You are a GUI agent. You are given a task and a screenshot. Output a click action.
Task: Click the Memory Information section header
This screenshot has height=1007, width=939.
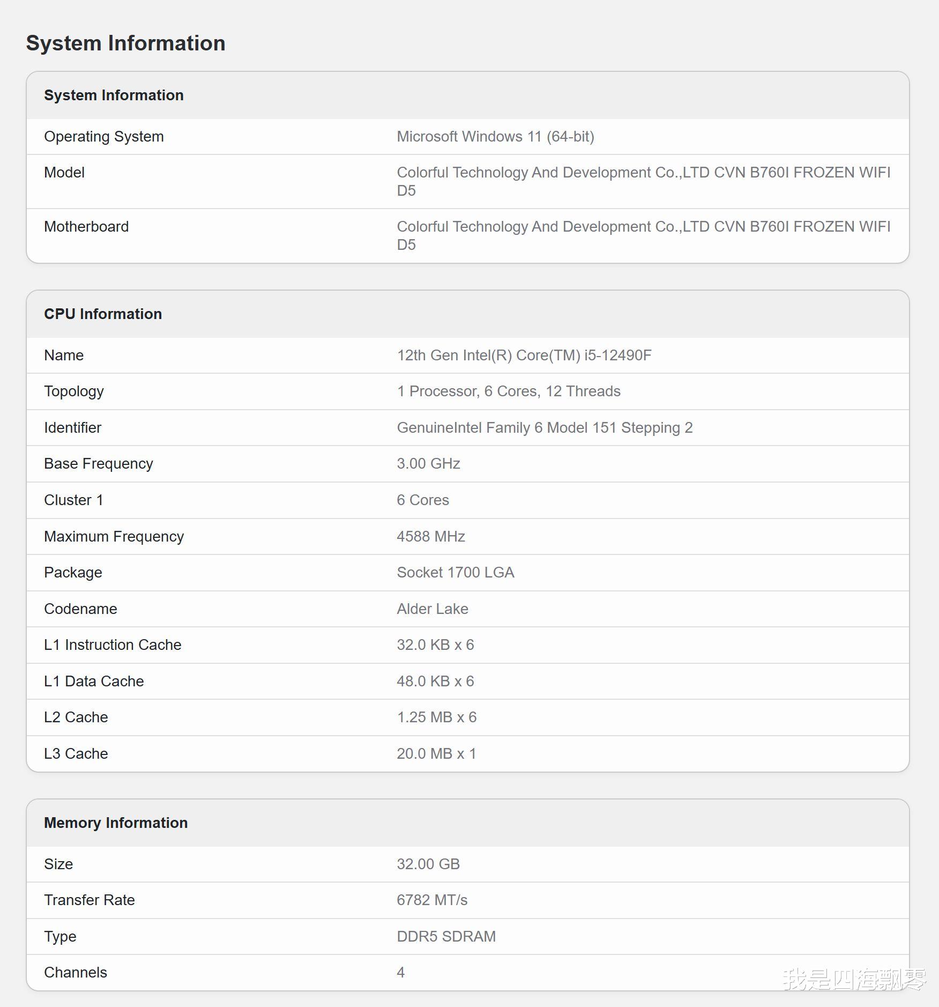116,823
